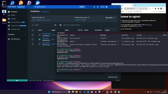Expand Show charts

coord(110,18)
